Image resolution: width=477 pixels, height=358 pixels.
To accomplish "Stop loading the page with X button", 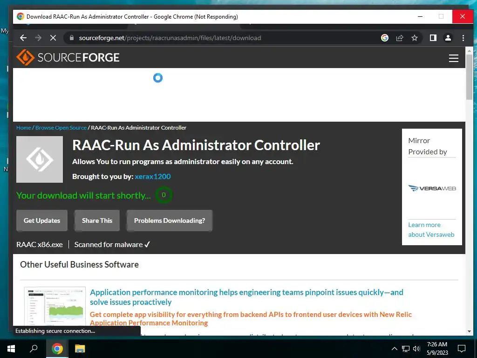I will (x=53, y=38).
